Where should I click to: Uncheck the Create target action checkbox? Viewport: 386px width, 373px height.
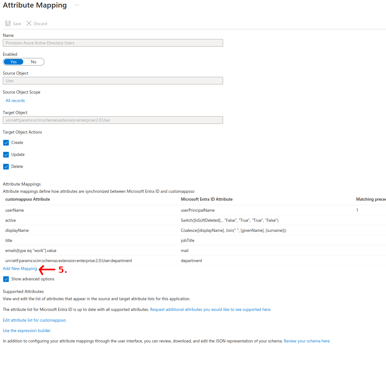(x=6, y=143)
